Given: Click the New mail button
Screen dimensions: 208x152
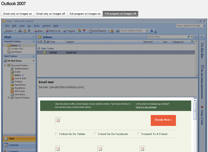Looking at the screenshot, I should 9,31.
